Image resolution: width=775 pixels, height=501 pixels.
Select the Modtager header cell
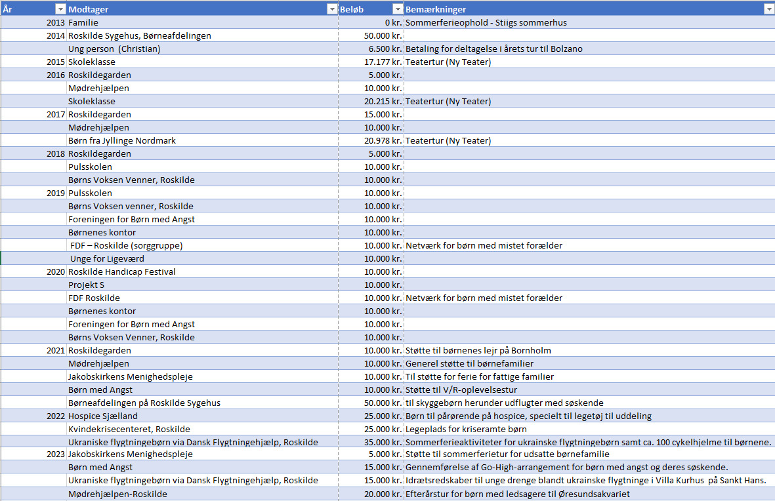pyautogui.click(x=202, y=9)
